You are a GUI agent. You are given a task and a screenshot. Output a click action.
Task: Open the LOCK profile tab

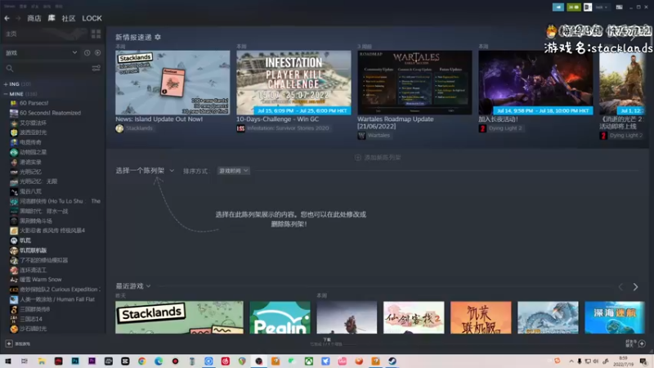point(92,18)
